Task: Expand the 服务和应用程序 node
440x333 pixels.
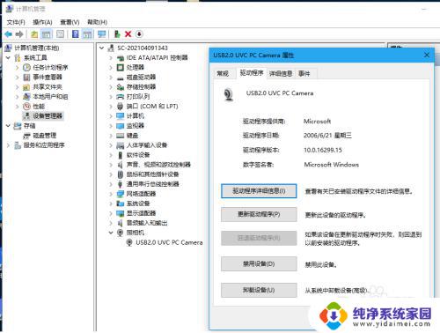Action: click(9, 145)
